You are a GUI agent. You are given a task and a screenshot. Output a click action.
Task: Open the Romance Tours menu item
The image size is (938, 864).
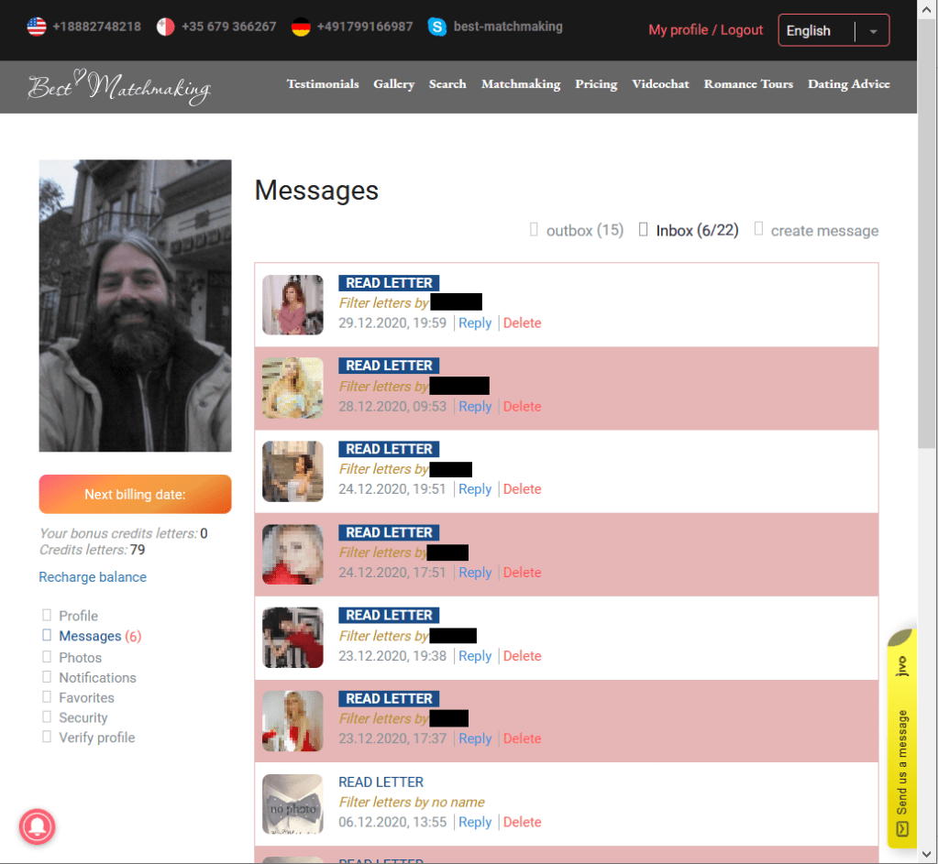[748, 84]
